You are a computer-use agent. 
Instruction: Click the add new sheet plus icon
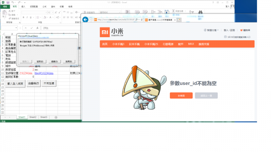click(x=56, y=117)
